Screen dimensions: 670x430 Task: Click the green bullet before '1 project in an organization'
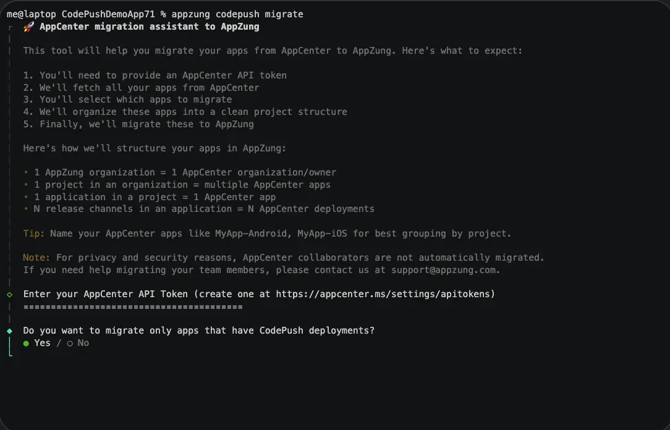point(26,185)
